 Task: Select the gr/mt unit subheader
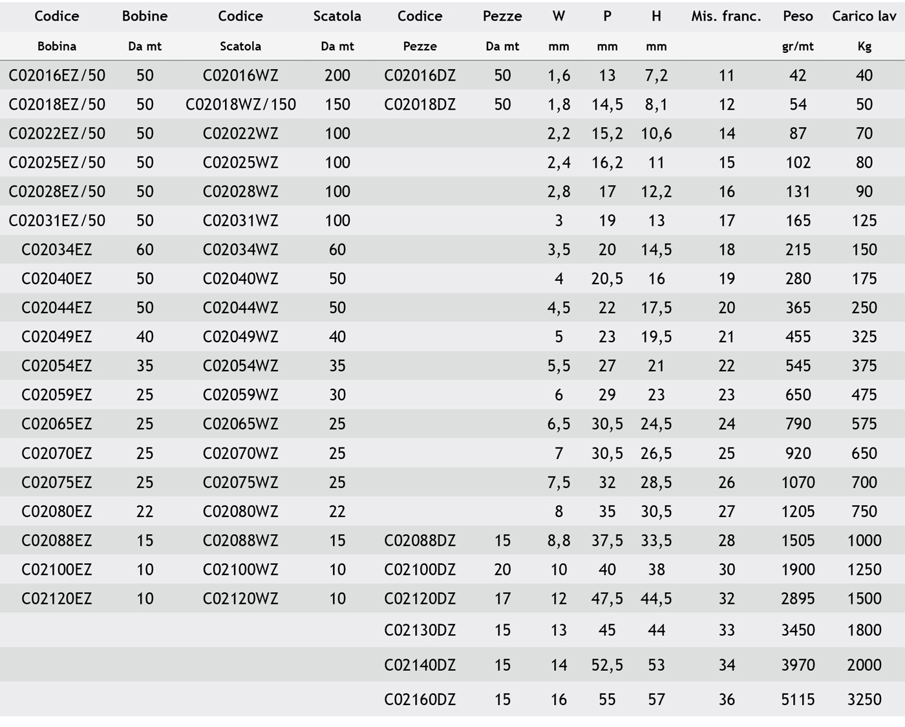[x=798, y=46]
